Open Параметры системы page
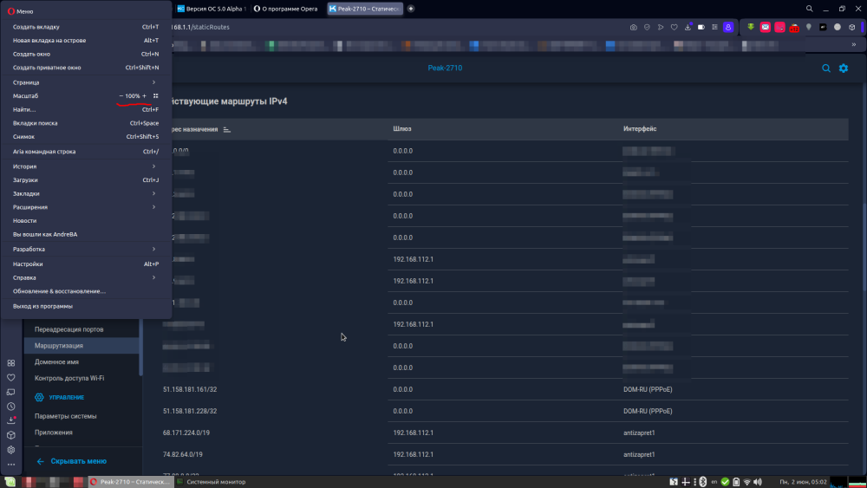Screen dimensions: 867x488 pos(65,416)
